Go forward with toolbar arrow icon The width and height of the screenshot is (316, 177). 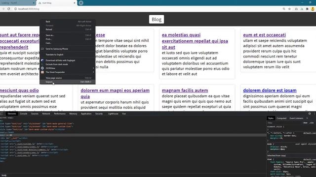(3, 9)
